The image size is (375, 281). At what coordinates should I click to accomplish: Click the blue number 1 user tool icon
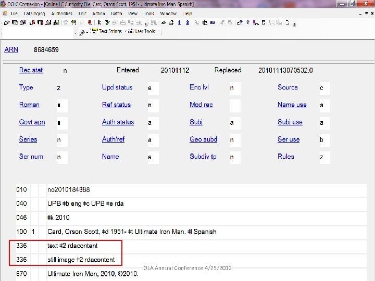click(x=179, y=22)
